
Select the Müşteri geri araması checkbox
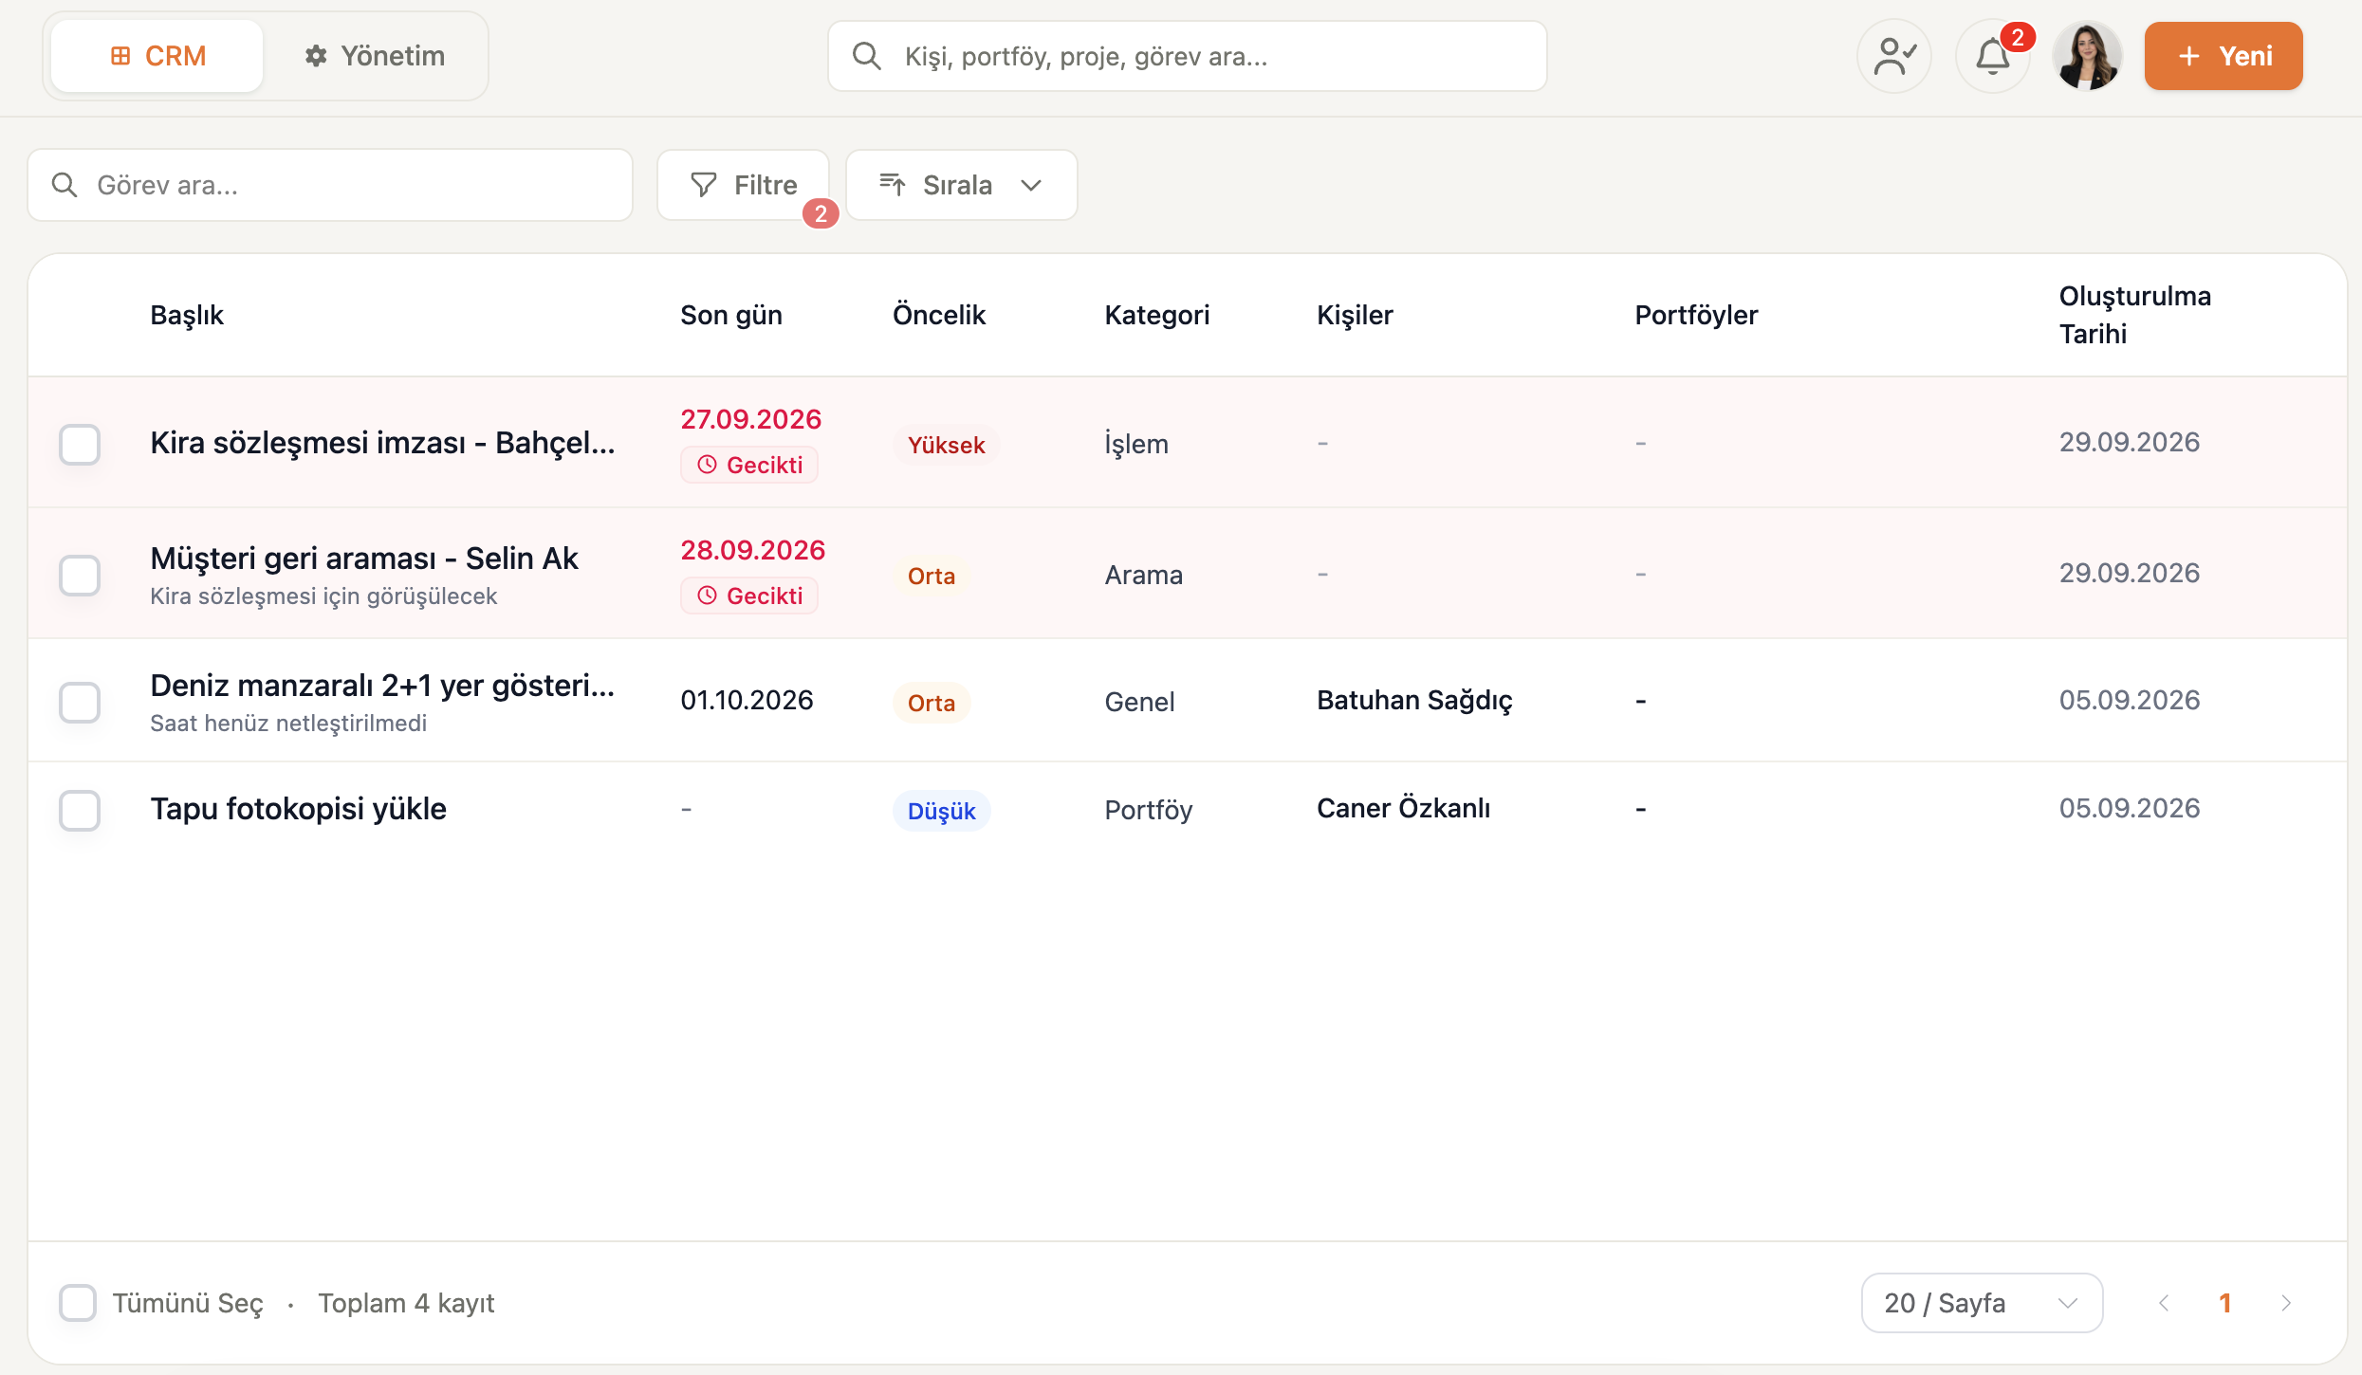[80, 575]
